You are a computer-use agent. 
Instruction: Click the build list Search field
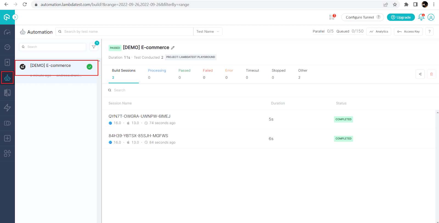tap(52, 47)
